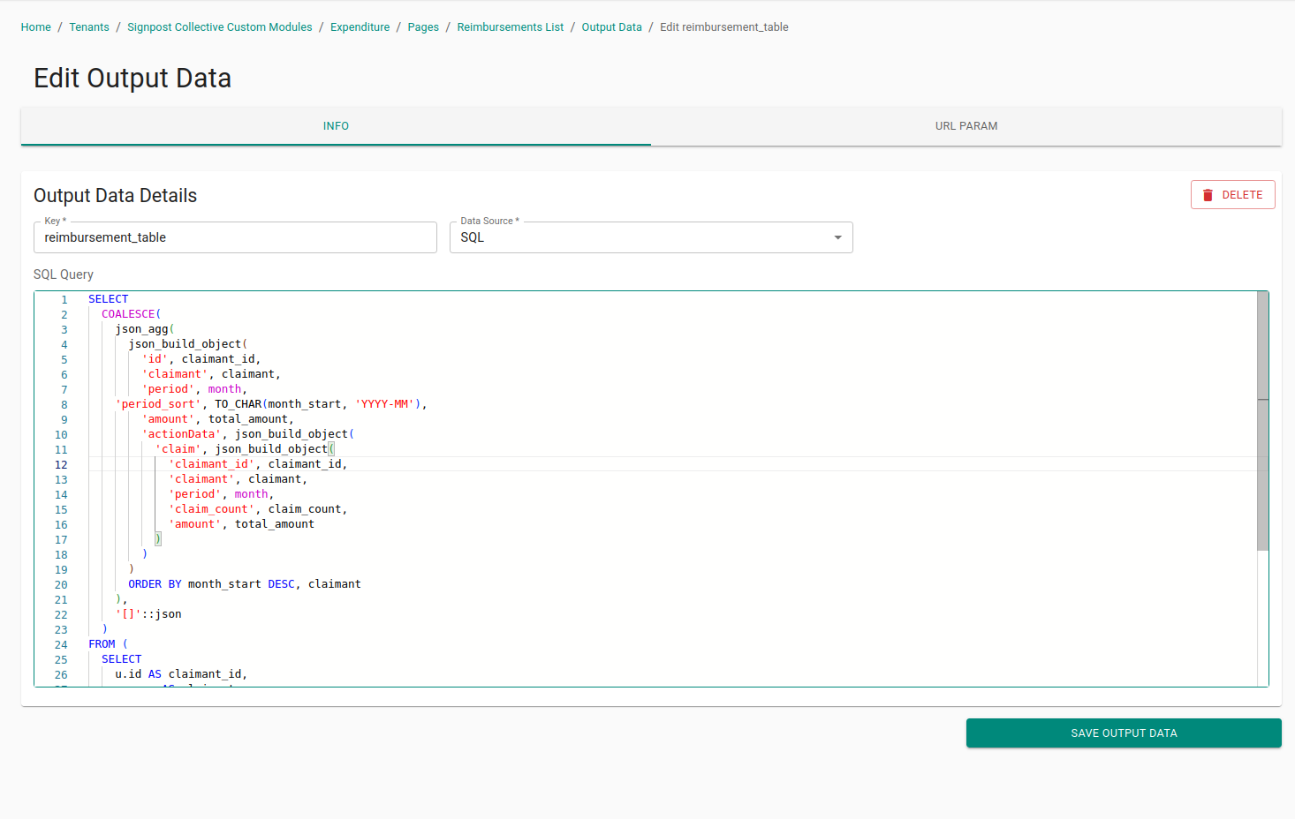Open Signpost Collective Custom Modules breadcrumb
This screenshot has height=819, width=1295.
pyautogui.click(x=220, y=27)
